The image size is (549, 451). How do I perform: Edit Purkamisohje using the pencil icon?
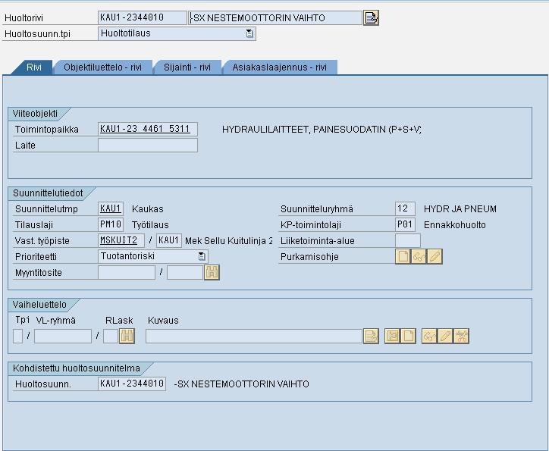pyautogui.click(x=434, y=256)
